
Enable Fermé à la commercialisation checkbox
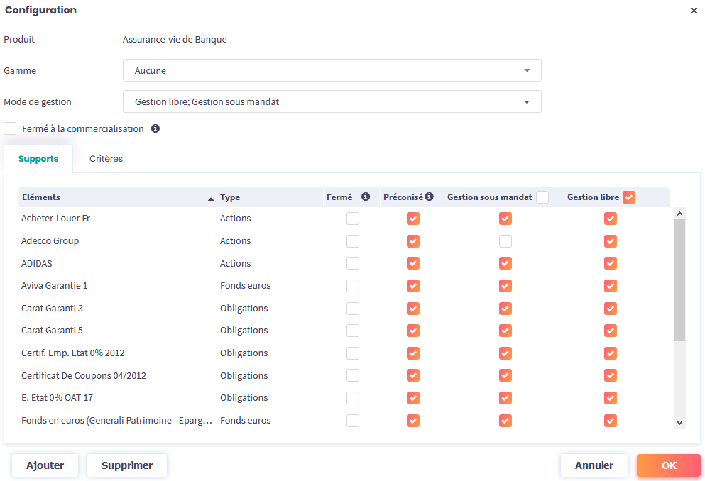click(10, 128)
